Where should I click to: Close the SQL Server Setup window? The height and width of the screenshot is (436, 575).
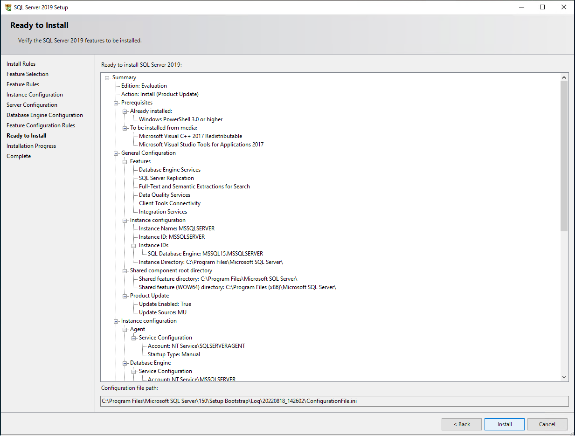point(564,7)
